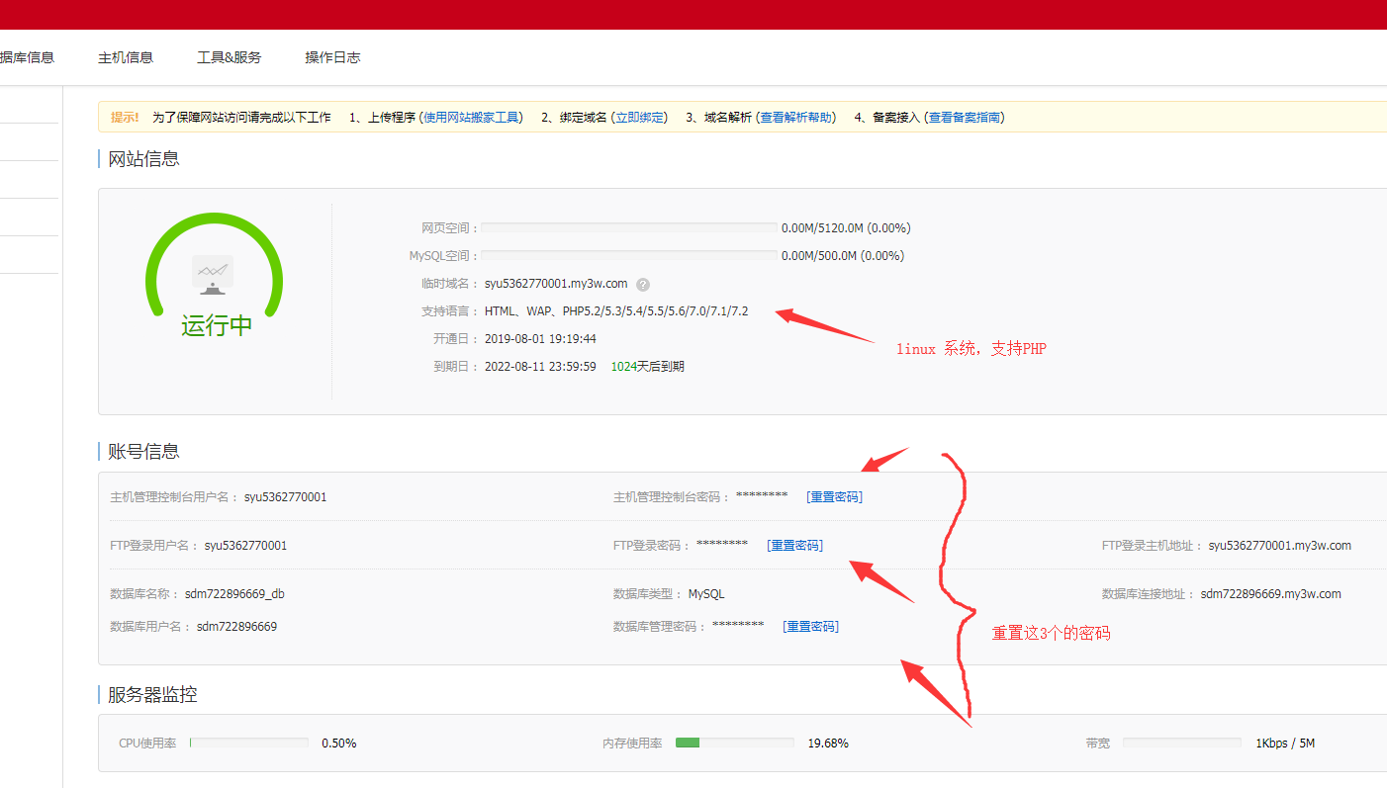Reset the FTP登录密码 using its 重置密码 link
The height and width of the screenshot is (788, 1387).
[794, 545]
